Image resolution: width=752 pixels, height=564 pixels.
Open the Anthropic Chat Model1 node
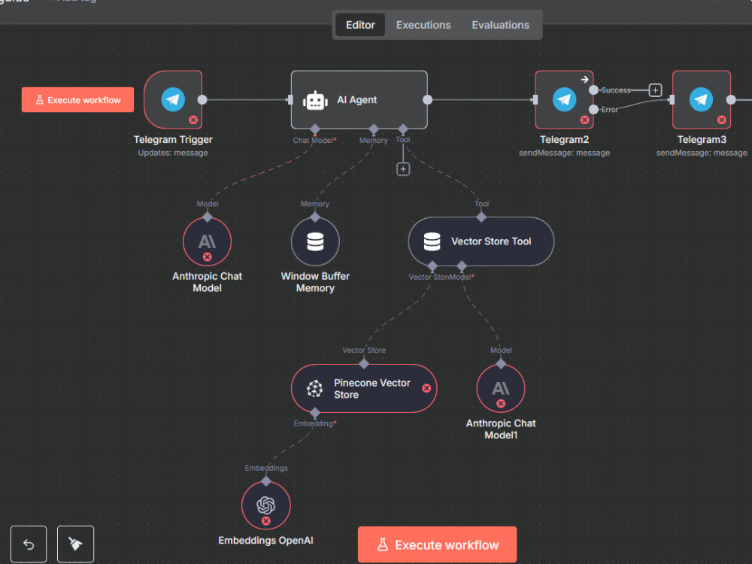pyautogui.click(x=501, y=389)
